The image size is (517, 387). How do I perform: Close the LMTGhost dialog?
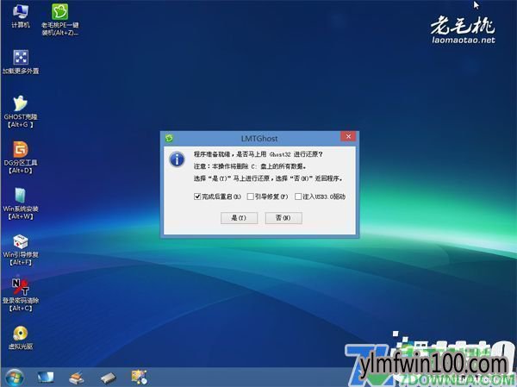348,136
